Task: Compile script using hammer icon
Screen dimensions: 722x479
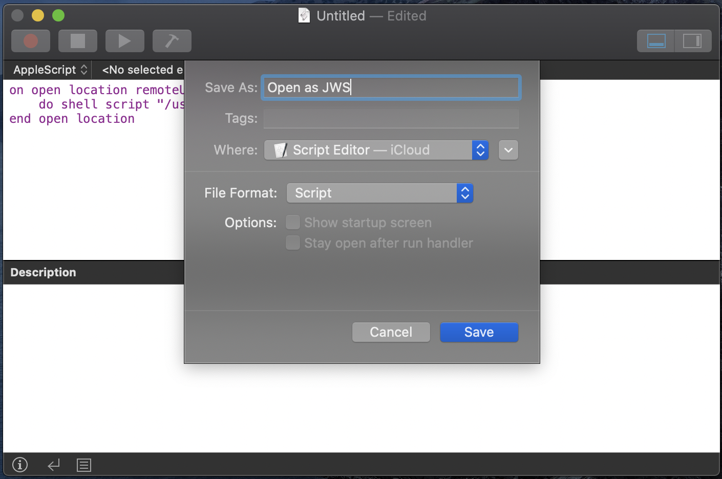Action: (172, 41)
